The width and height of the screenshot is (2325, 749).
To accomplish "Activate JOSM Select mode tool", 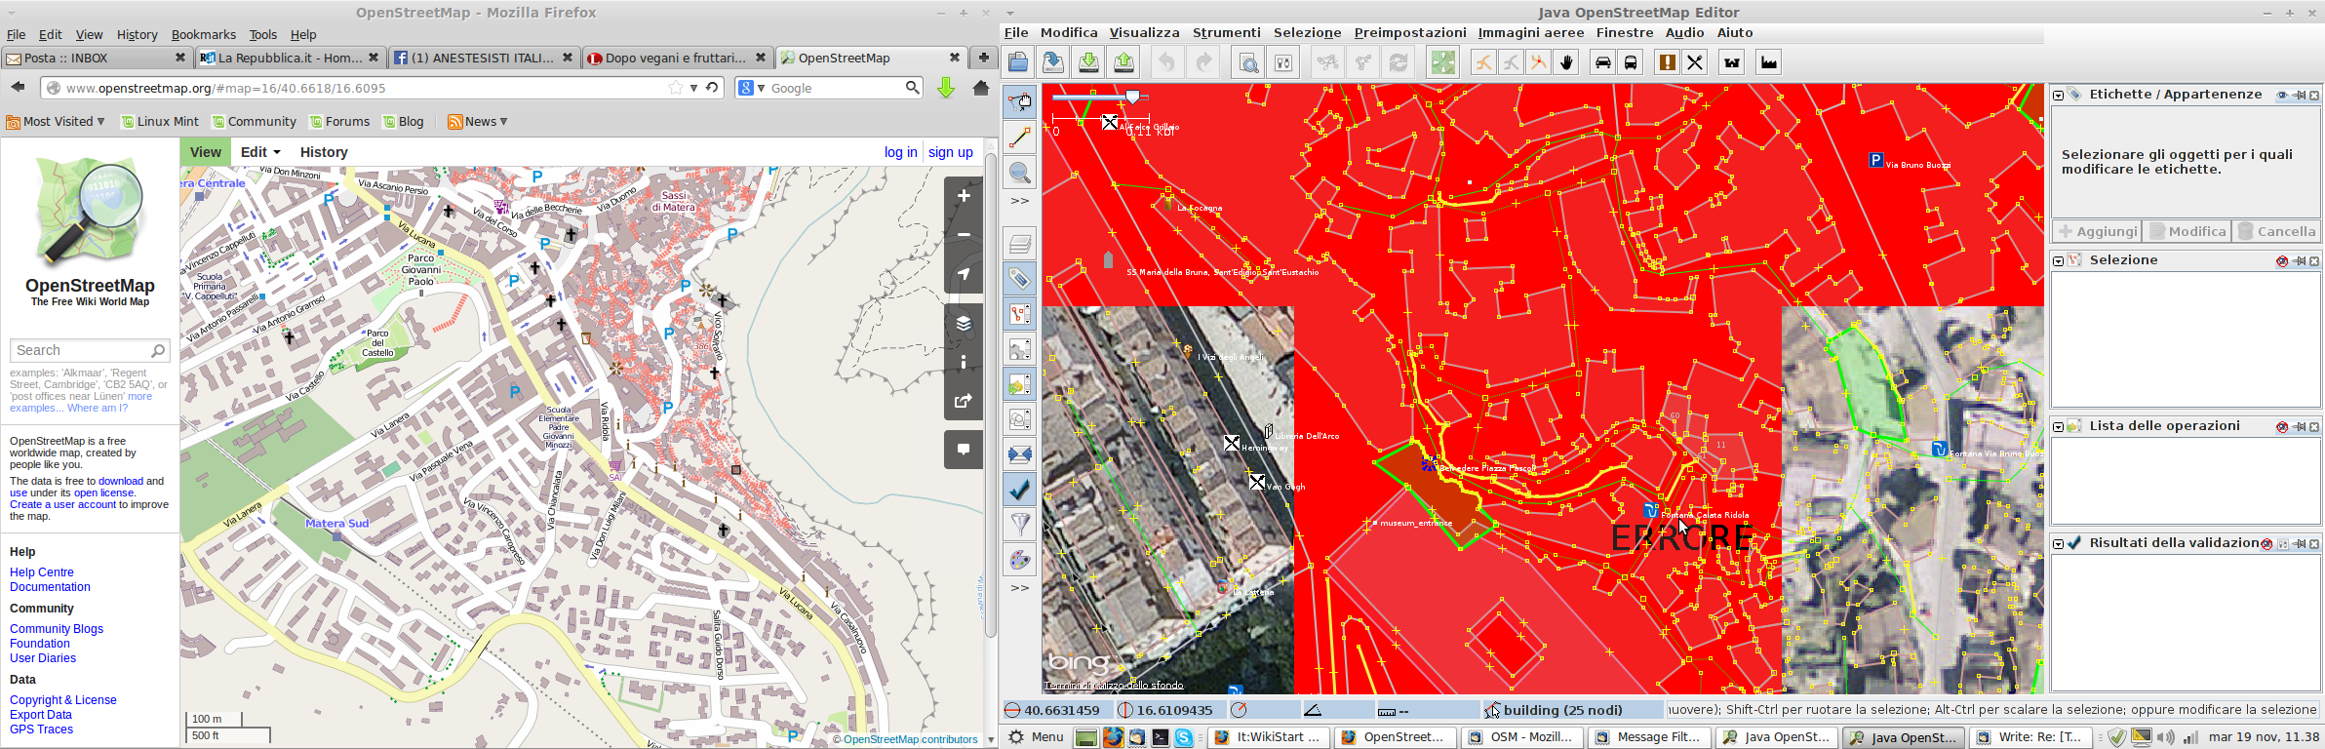I will click(x=1019, y=101).
